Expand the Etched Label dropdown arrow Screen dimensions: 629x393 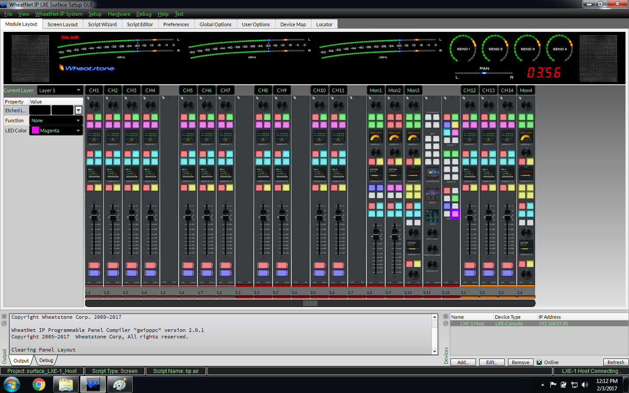79,110
